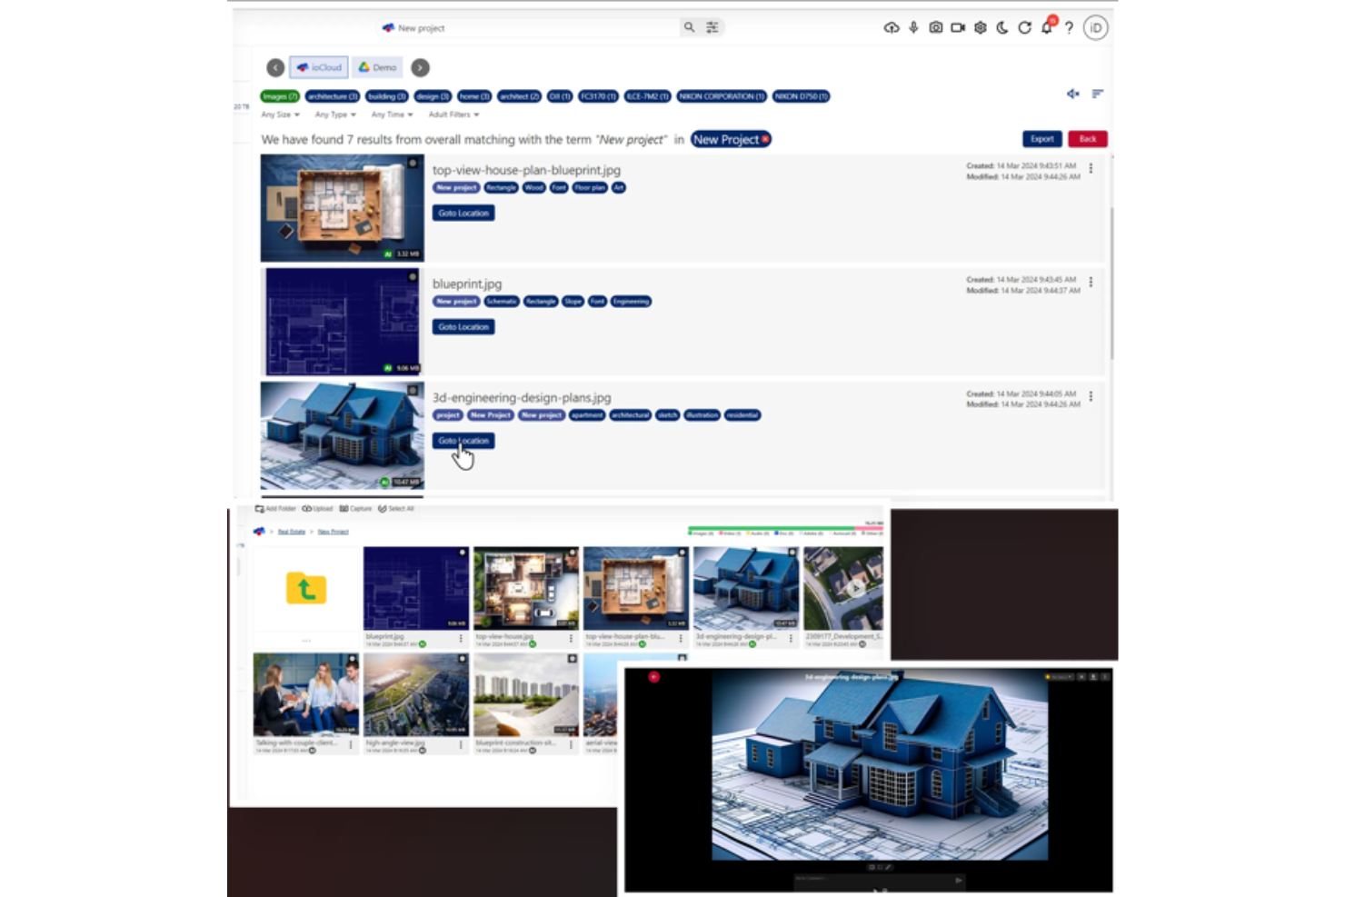Viewport: 1345px width, 897px height.
Task: Tick the checkbox on top-view-house-plan-blueprint.jpg result thumbnail
Action: click(x=413, y=163)
